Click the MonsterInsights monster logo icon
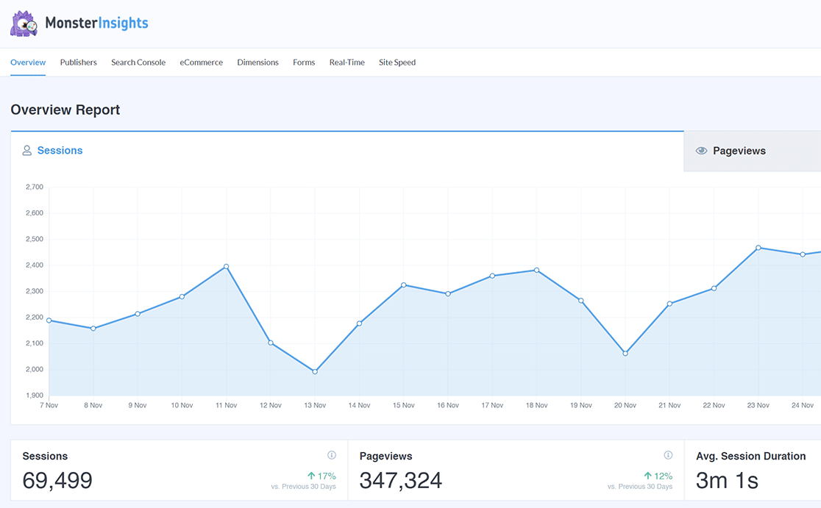 24,24
